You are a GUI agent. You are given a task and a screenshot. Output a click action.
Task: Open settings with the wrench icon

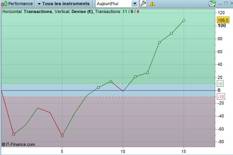point(143,4)
